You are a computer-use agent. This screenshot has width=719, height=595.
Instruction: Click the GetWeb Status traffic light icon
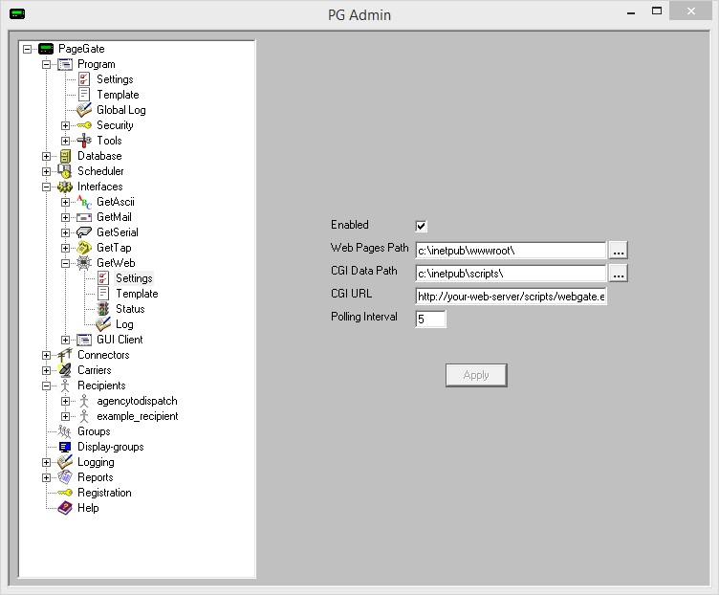pyautogui.click(x=103, y=309)
